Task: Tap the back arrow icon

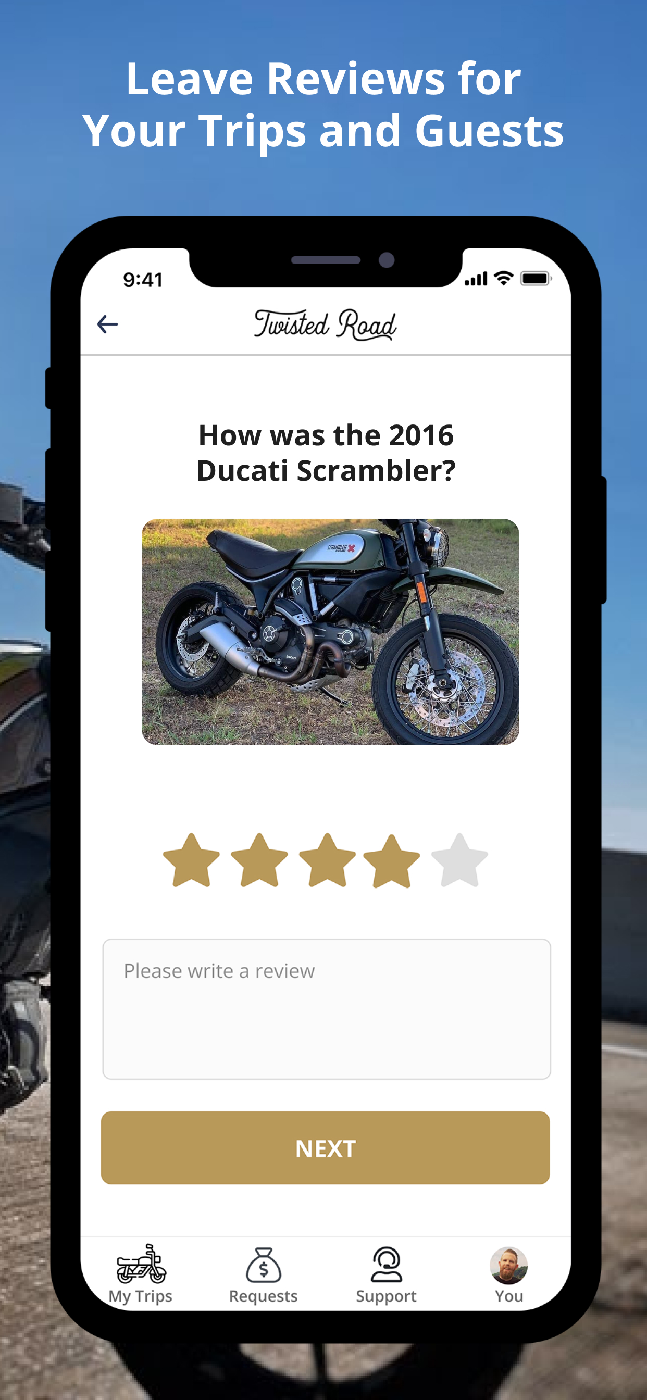Action: point(108,324)
